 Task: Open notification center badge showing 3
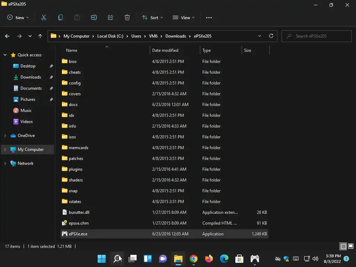(x=346, y=259)
